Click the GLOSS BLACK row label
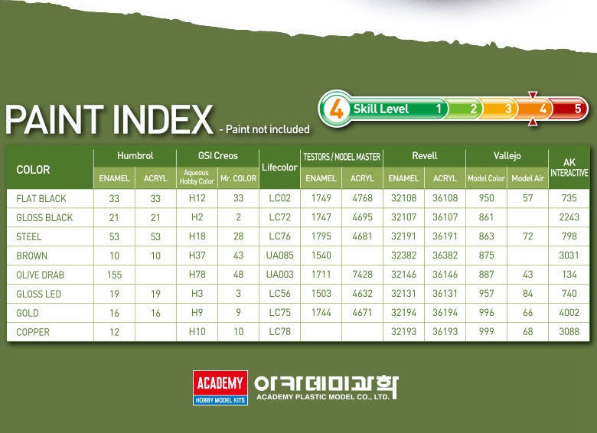This screenshot has width=597, height=433. coord(44,217)
